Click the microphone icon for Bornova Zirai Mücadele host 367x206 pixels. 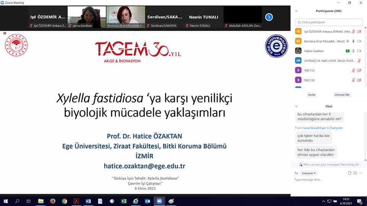pos(354,41)
